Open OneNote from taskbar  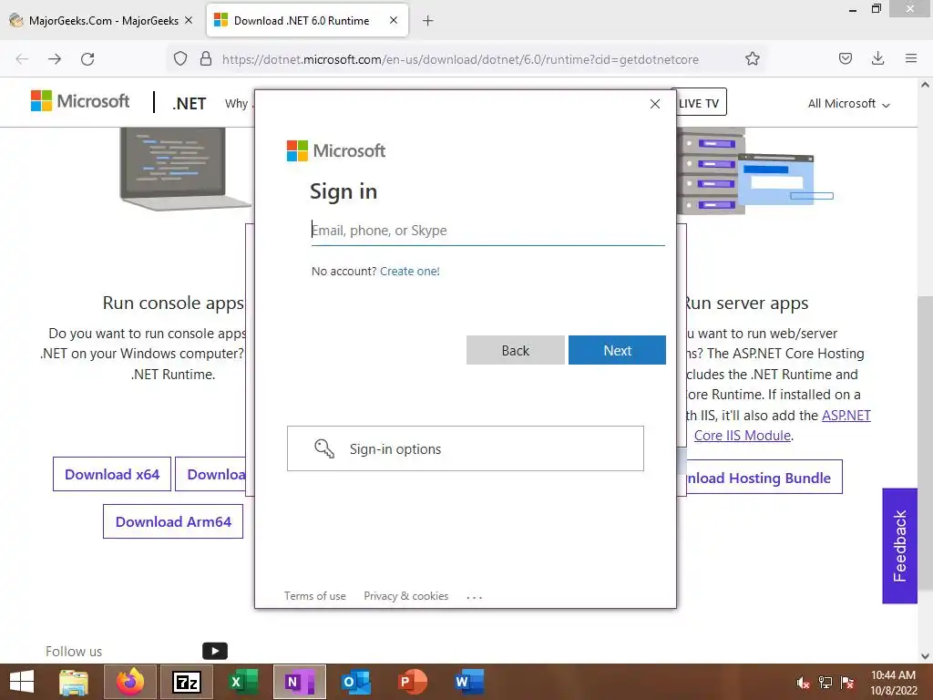coord(299,682)
